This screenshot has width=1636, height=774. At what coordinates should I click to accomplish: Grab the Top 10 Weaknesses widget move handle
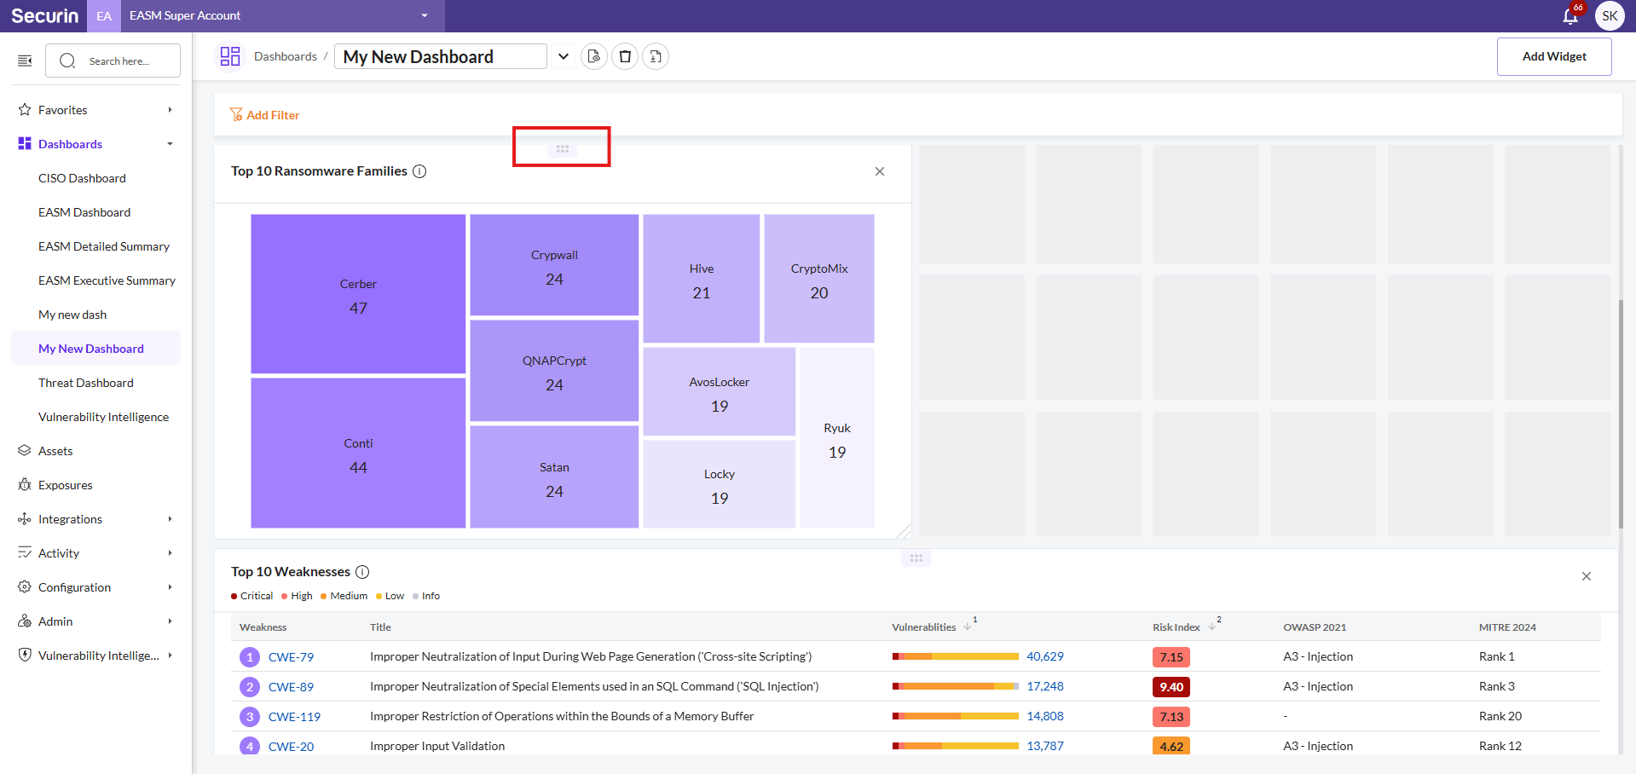click(916, 558)
